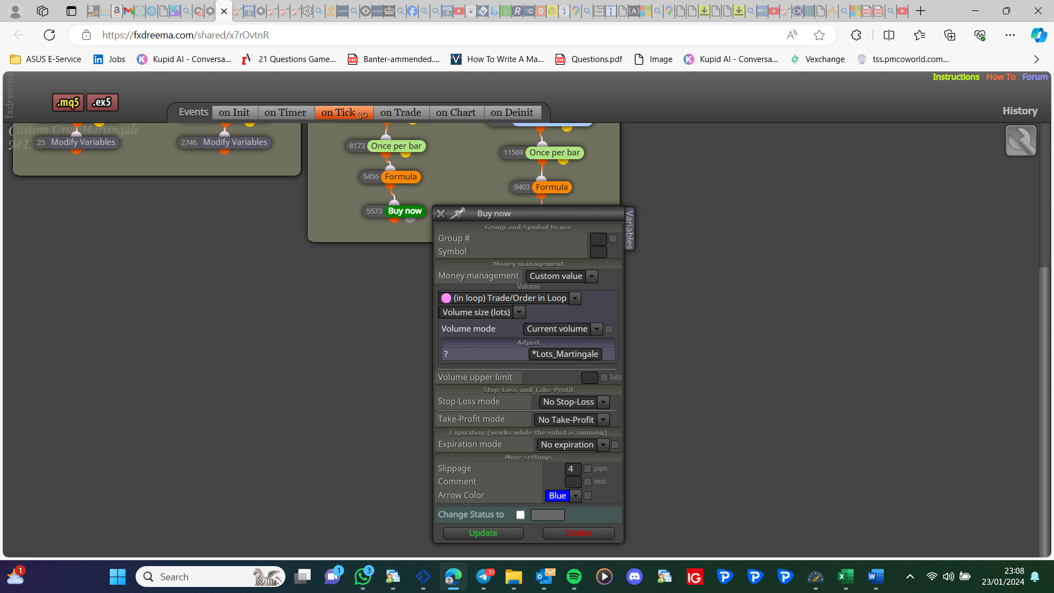This screenshot has height=593, width=1054.
Task: Switch to the on Trade event tab
Action: click(x=401, y=113)
